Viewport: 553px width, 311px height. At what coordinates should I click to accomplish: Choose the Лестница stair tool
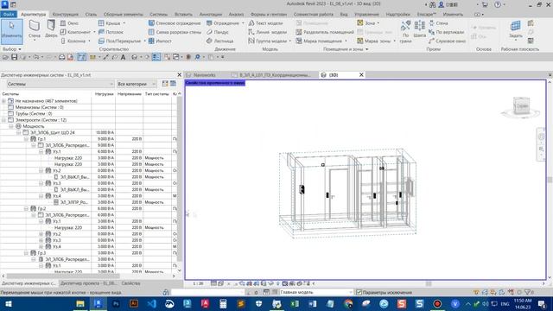tap(219, 41)
